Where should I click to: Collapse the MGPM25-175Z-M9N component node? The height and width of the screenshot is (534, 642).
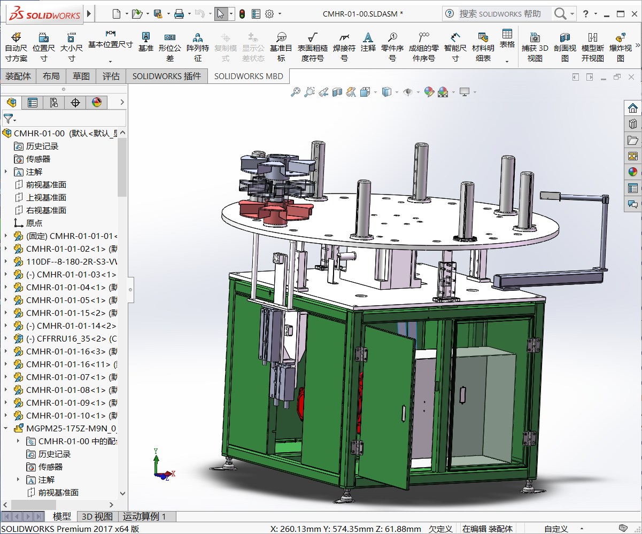pos(6,428)
